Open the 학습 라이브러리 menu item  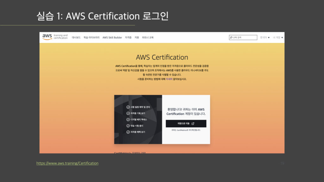[x=91, y=38]
